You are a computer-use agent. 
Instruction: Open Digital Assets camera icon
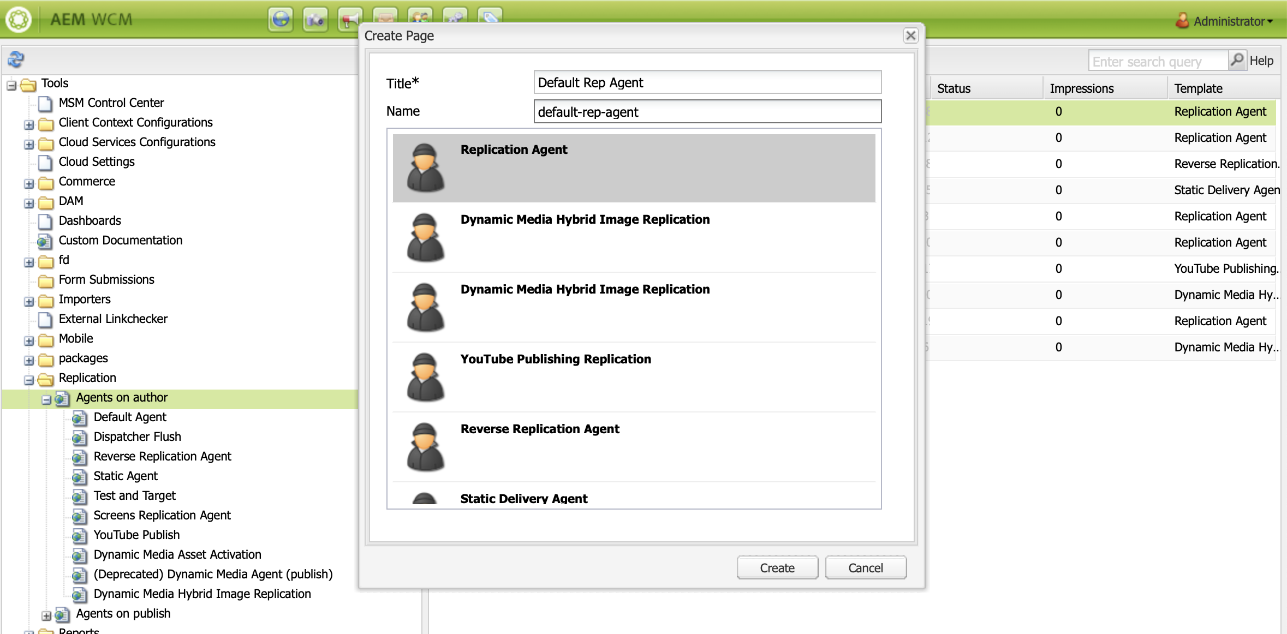coord(315,20)
